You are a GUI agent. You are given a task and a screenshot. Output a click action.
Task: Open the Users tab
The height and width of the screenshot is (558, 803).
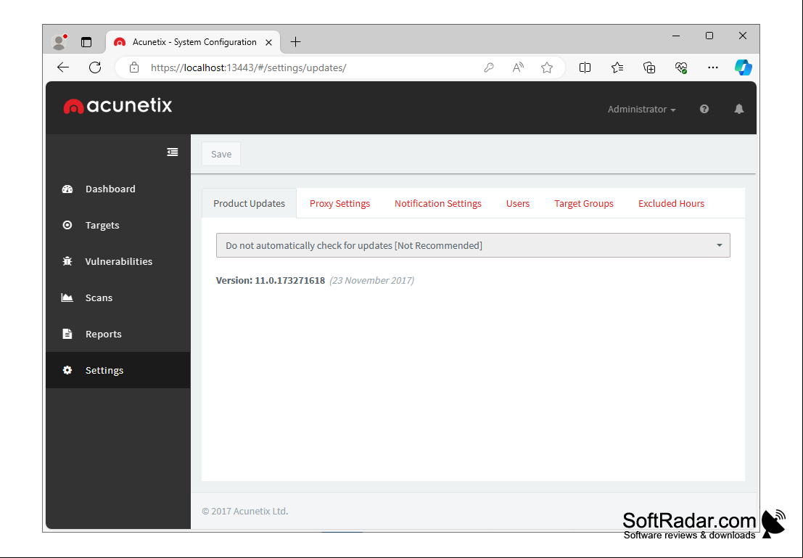[x=518, y=203]
